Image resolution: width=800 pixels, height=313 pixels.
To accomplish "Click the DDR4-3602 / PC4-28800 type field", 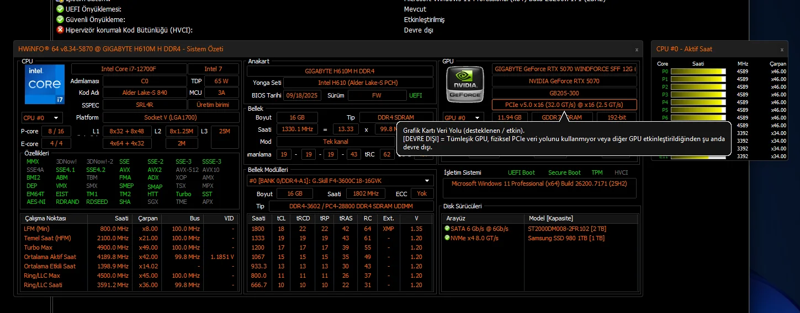I will [351, 206].
